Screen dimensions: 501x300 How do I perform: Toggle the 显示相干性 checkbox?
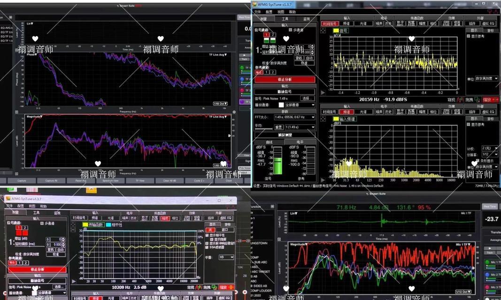pyautogui.click(x=207, y=235)
